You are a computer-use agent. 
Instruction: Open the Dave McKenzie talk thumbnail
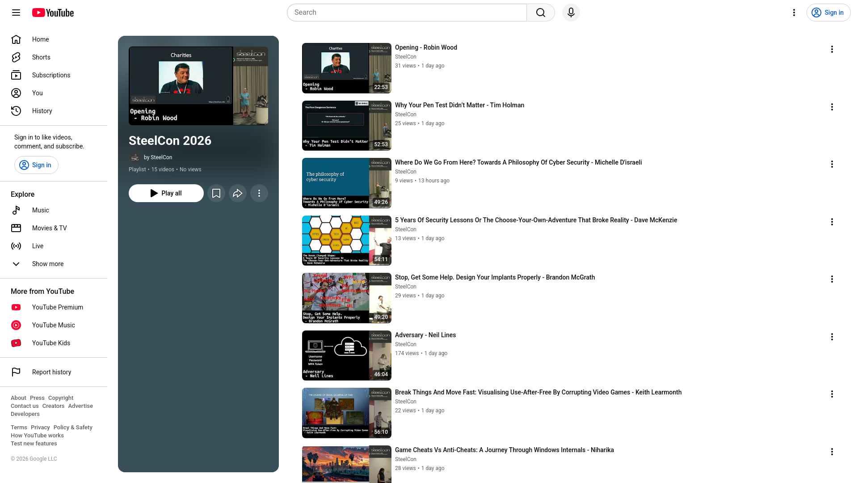point(347,241)
